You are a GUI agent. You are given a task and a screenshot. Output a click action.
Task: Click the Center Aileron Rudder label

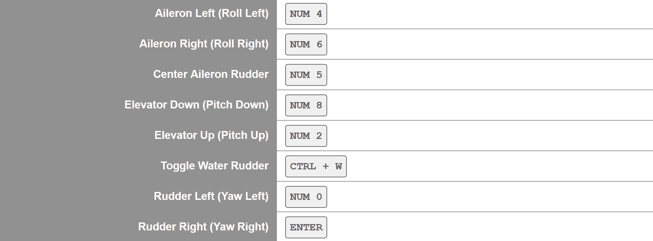[211, 74]
